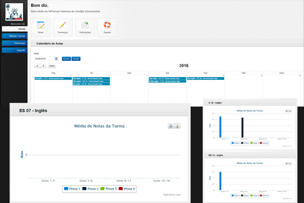Viewport: 304px width, 203px height.
Task: Print the ES 14 - Inglês chart
Action: [x=286, y=163]
